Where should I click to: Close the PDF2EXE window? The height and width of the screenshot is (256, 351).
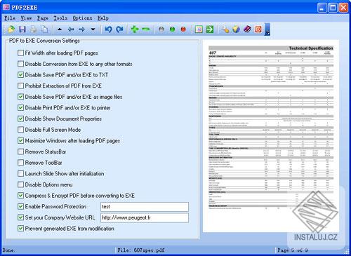pos(343,8)
